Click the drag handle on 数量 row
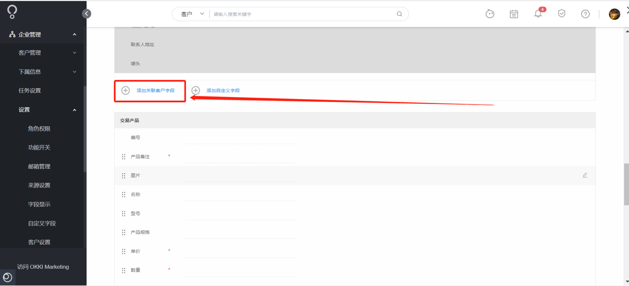Viewport: 629px width, 286px height. pos(124,270)
